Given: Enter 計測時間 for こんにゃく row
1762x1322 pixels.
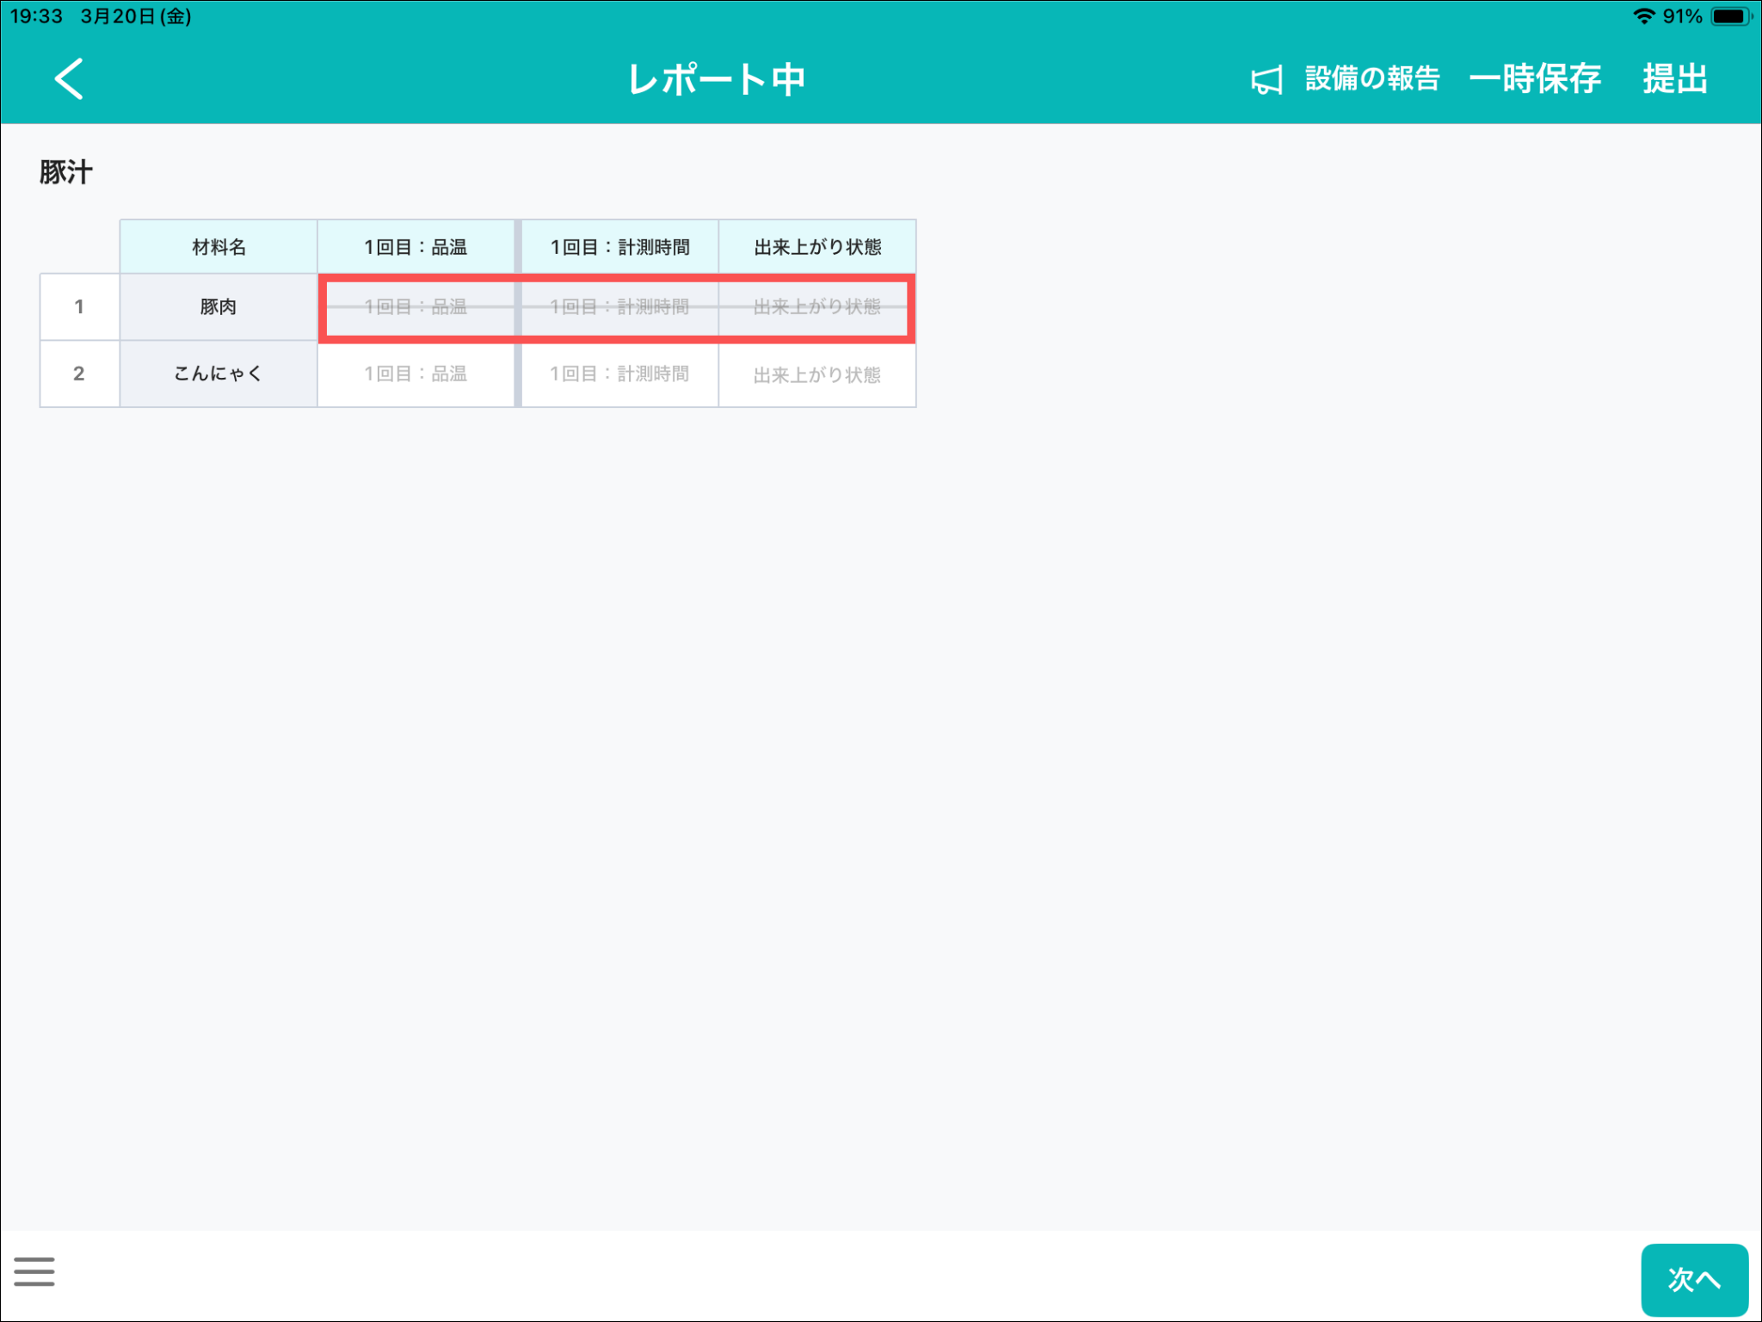Looking at the screenshot, I should pos(619,374).
